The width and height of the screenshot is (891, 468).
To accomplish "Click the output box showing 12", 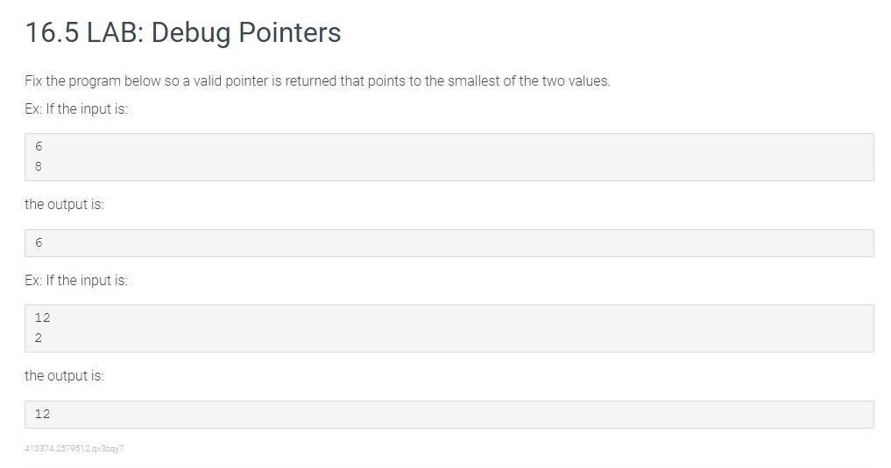I will (449, 414).
